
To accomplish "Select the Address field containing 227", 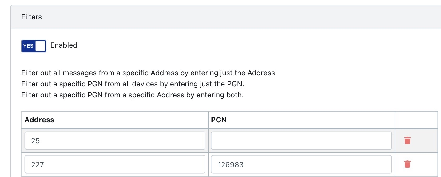I will tap(115, 164).
